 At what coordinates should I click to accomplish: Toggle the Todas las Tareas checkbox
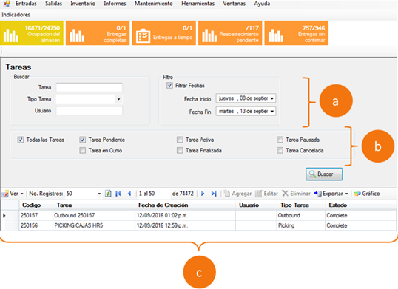[21, 140]
